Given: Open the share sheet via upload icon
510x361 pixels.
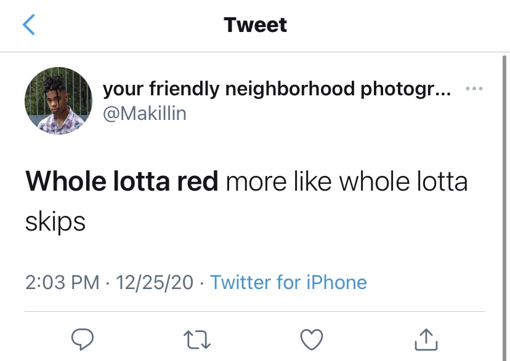Looking at the screenshot, I should (x=426, y=339).
